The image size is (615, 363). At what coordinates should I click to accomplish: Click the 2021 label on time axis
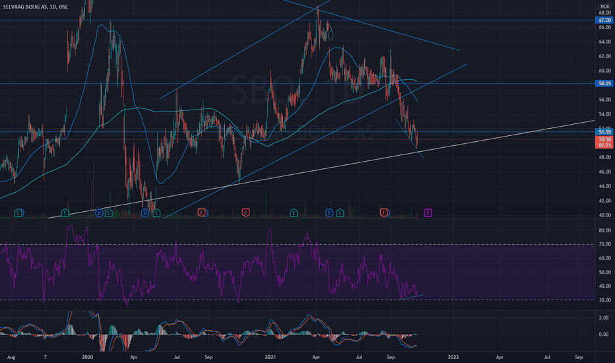(271, 357)
